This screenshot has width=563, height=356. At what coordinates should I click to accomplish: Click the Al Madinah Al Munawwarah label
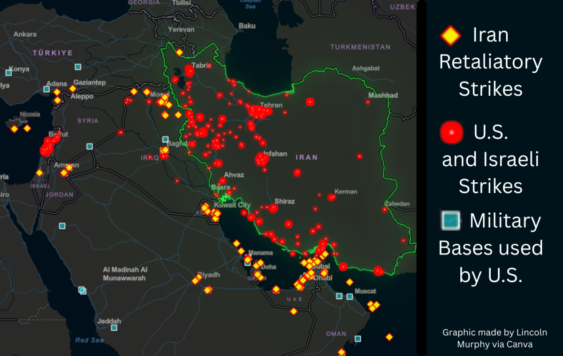(125, 274)
